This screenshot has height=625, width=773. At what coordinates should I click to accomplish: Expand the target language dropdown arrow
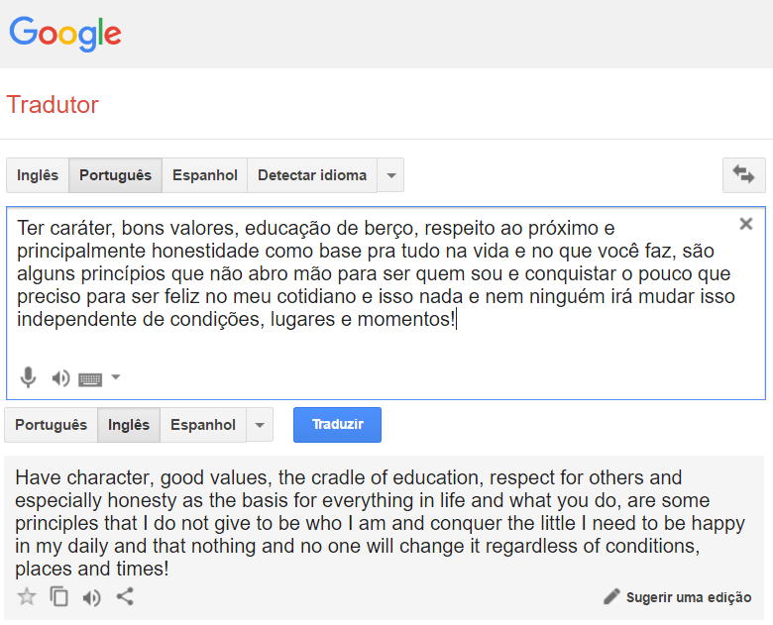click(x=260, y=426)
